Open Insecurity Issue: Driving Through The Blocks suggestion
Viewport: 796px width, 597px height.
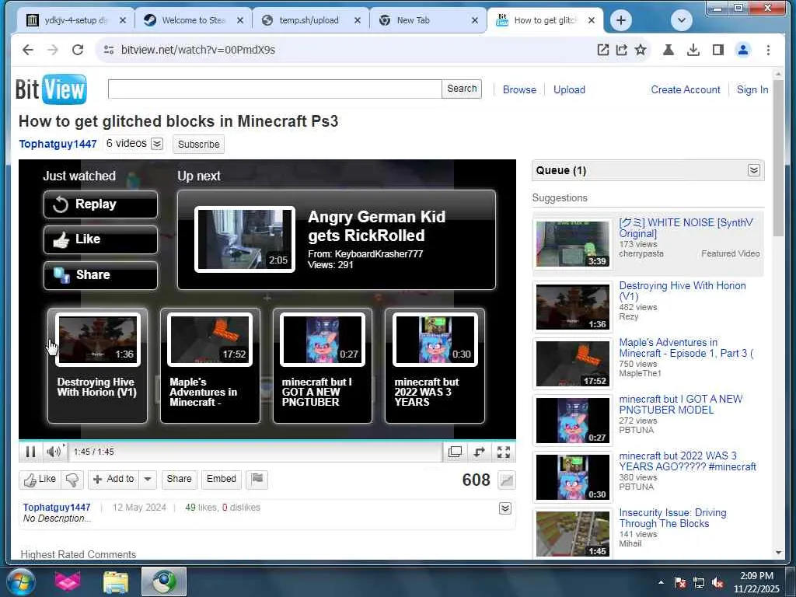pos(672,518)
